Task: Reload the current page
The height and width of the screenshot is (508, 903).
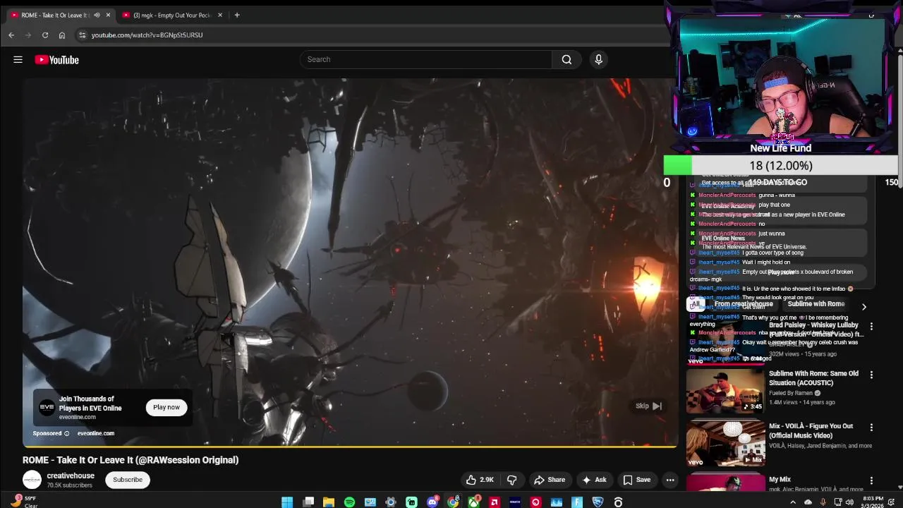Action: tap(45, 35)
